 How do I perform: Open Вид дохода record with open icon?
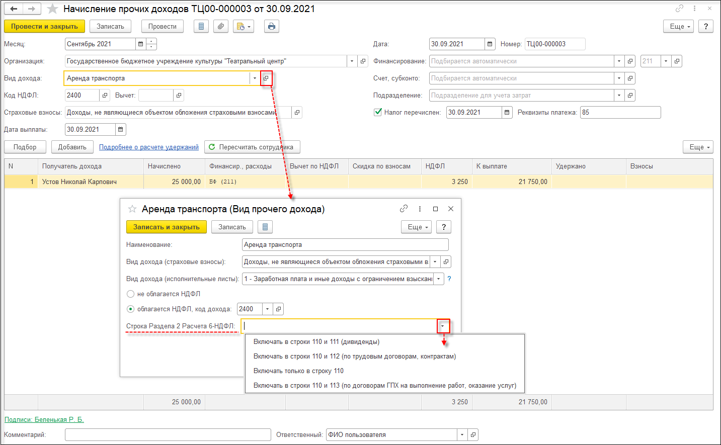coord(266,78)
